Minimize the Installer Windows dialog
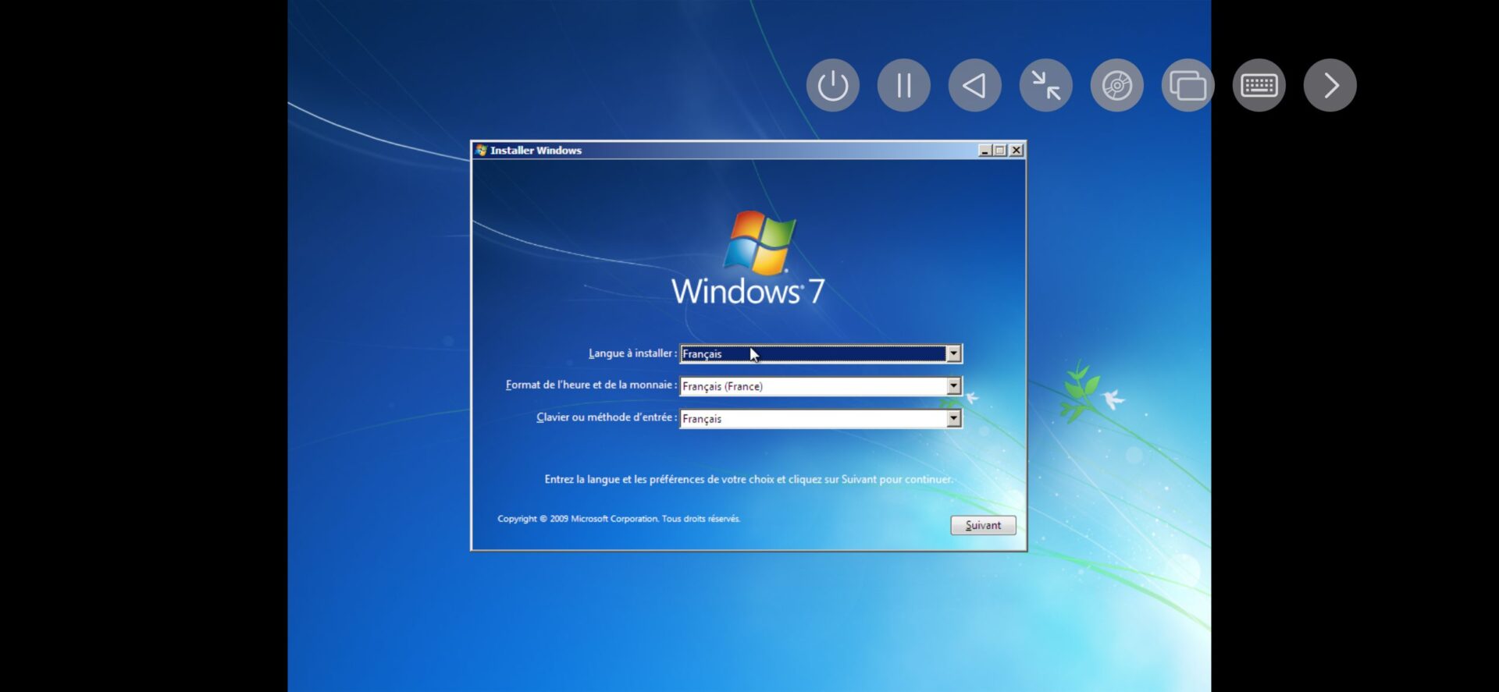Image resolution: width=1499 pixels, height=692 pixels. point(984,150)
